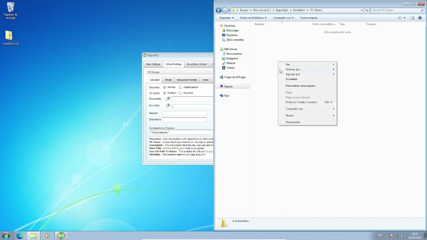Select Descargas in Explorer favorites

(232, 30)
